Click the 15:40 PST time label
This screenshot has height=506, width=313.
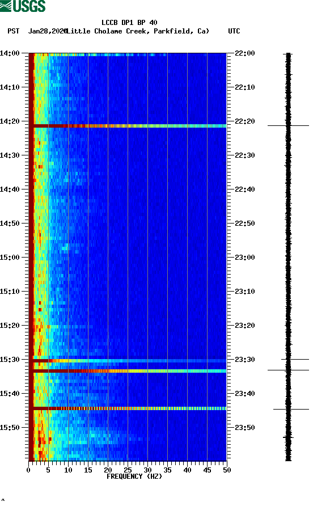(10, 394)
